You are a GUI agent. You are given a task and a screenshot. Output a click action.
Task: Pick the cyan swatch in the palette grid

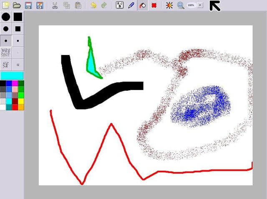pyautogui.click(x=9, y=101)
